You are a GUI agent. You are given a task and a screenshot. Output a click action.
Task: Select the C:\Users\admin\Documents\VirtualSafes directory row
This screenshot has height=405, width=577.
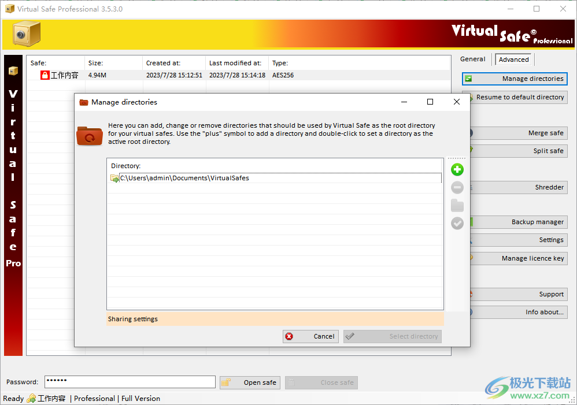[275, 178]
